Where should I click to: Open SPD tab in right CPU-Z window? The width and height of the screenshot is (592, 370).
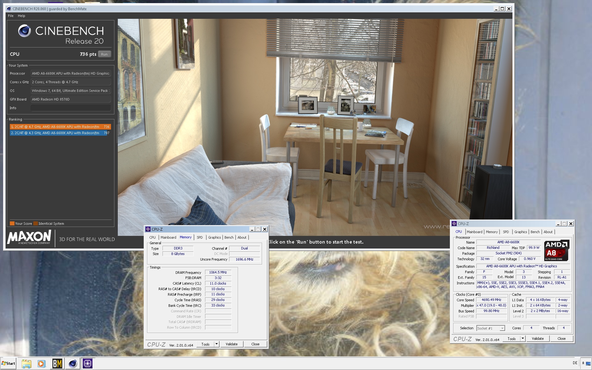coord(506,232)
